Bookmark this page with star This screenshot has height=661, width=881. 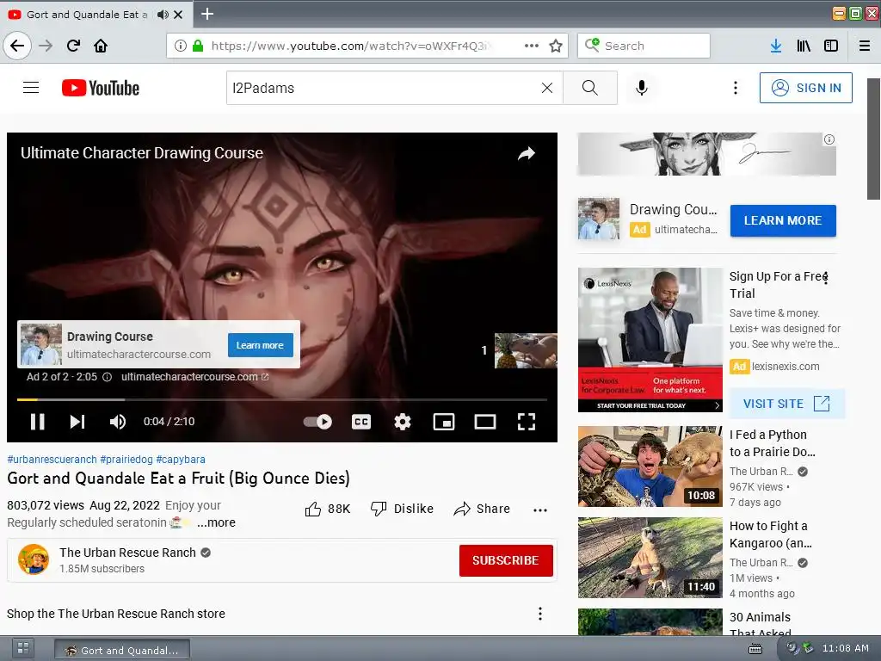coord(556,46)
